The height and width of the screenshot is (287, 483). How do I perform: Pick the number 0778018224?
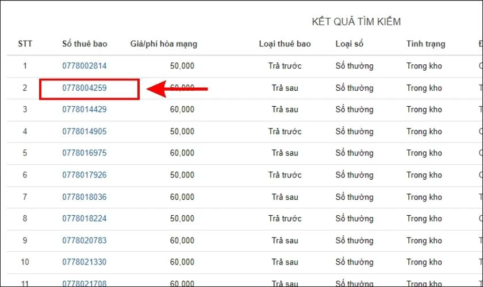click(85, 218)
